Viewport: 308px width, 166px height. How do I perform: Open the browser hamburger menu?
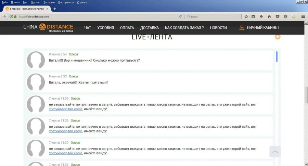click(x=303, y=16)
